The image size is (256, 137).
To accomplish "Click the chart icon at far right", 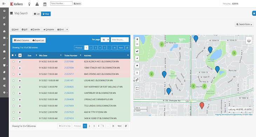I will 254,13.
